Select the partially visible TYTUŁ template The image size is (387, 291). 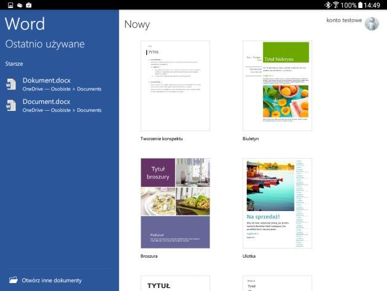[175, 284]
